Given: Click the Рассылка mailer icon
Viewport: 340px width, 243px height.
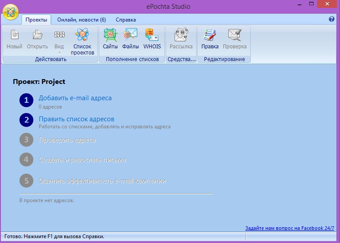Looking at the screenshot, I should [x=181, y=39].
